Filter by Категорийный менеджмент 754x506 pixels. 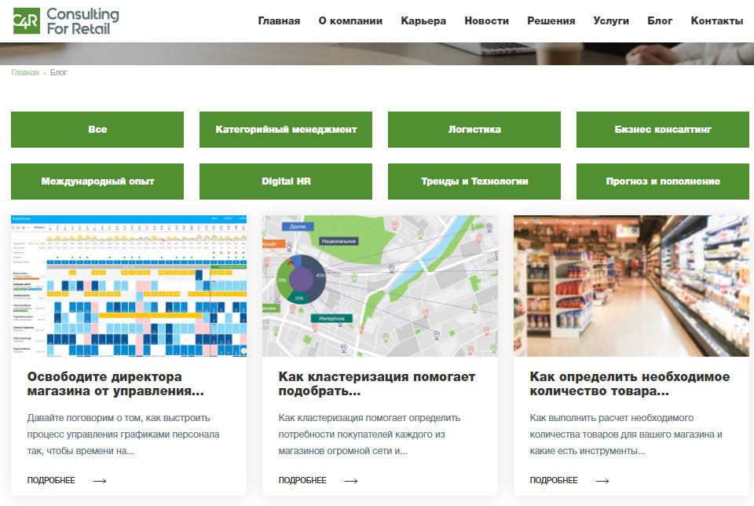click(x=286, y=130)
